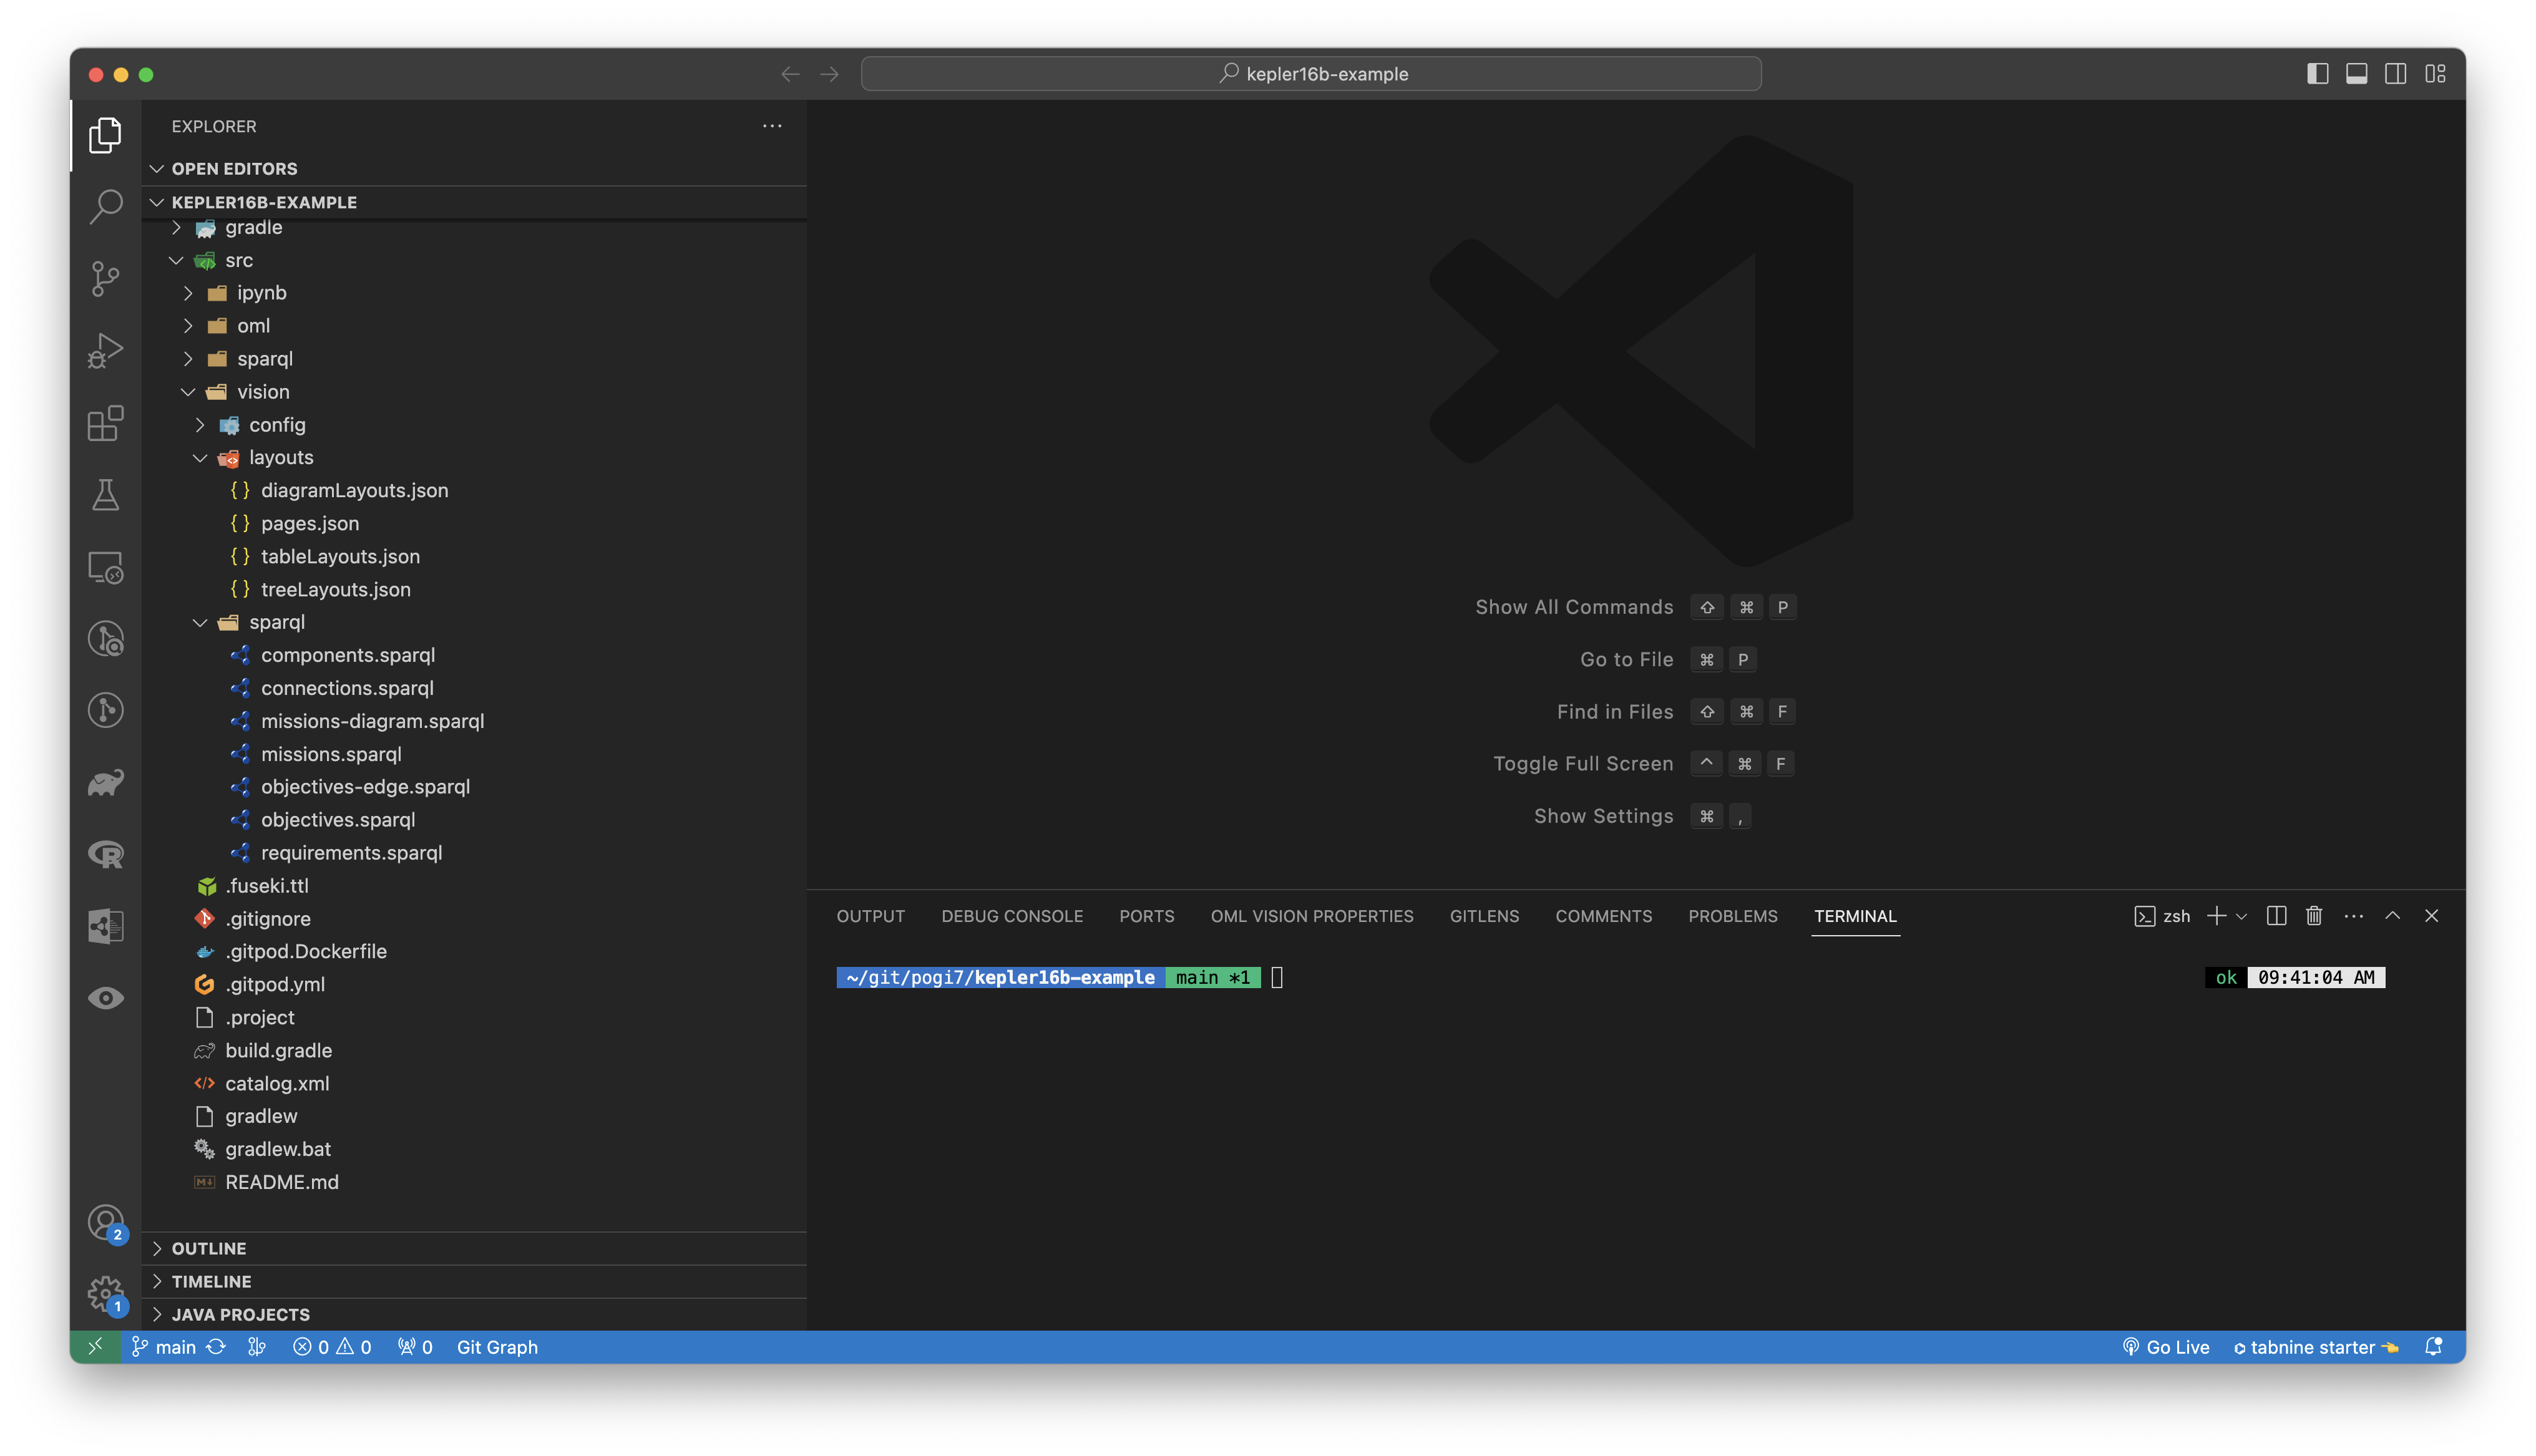Switch to the PROBLEMS tab

[1732, 916]
